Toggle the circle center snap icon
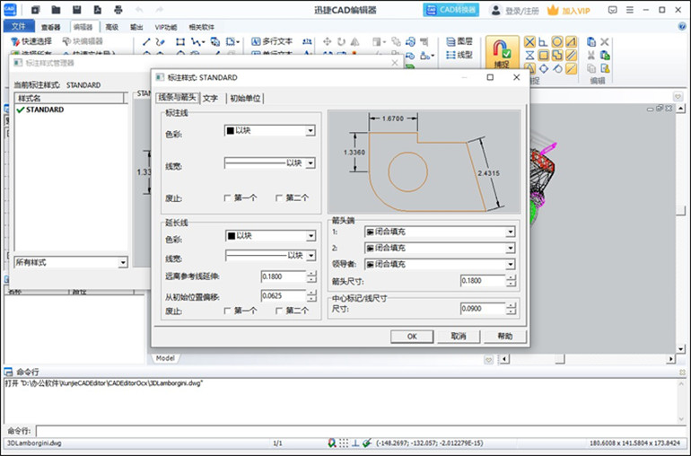 pos(557,42)
